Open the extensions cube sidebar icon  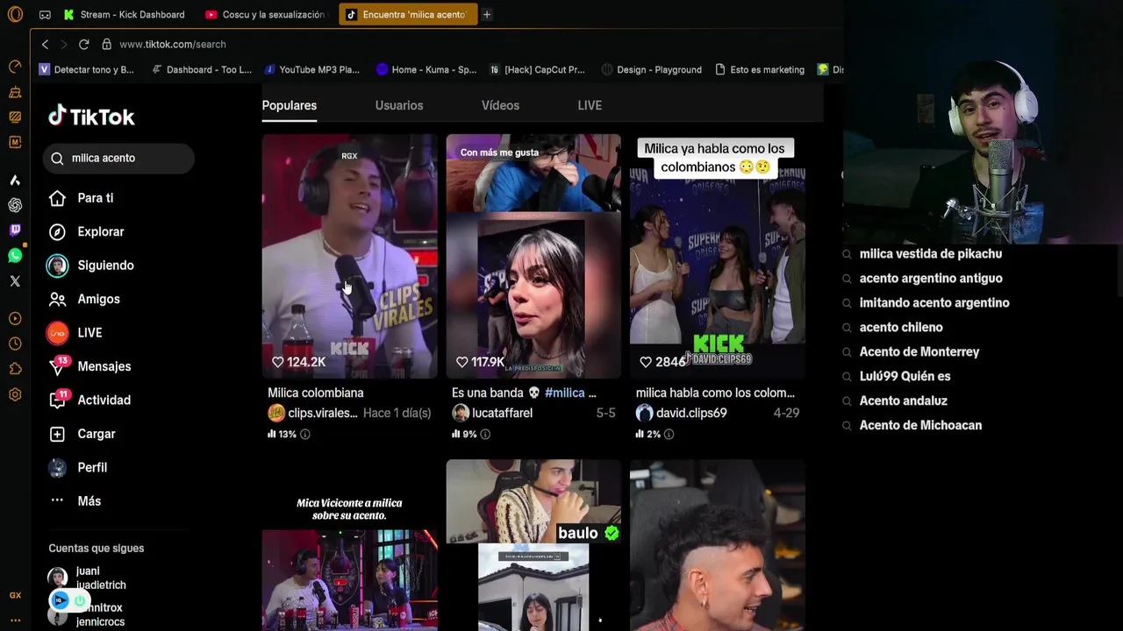[x=15, y=369]
